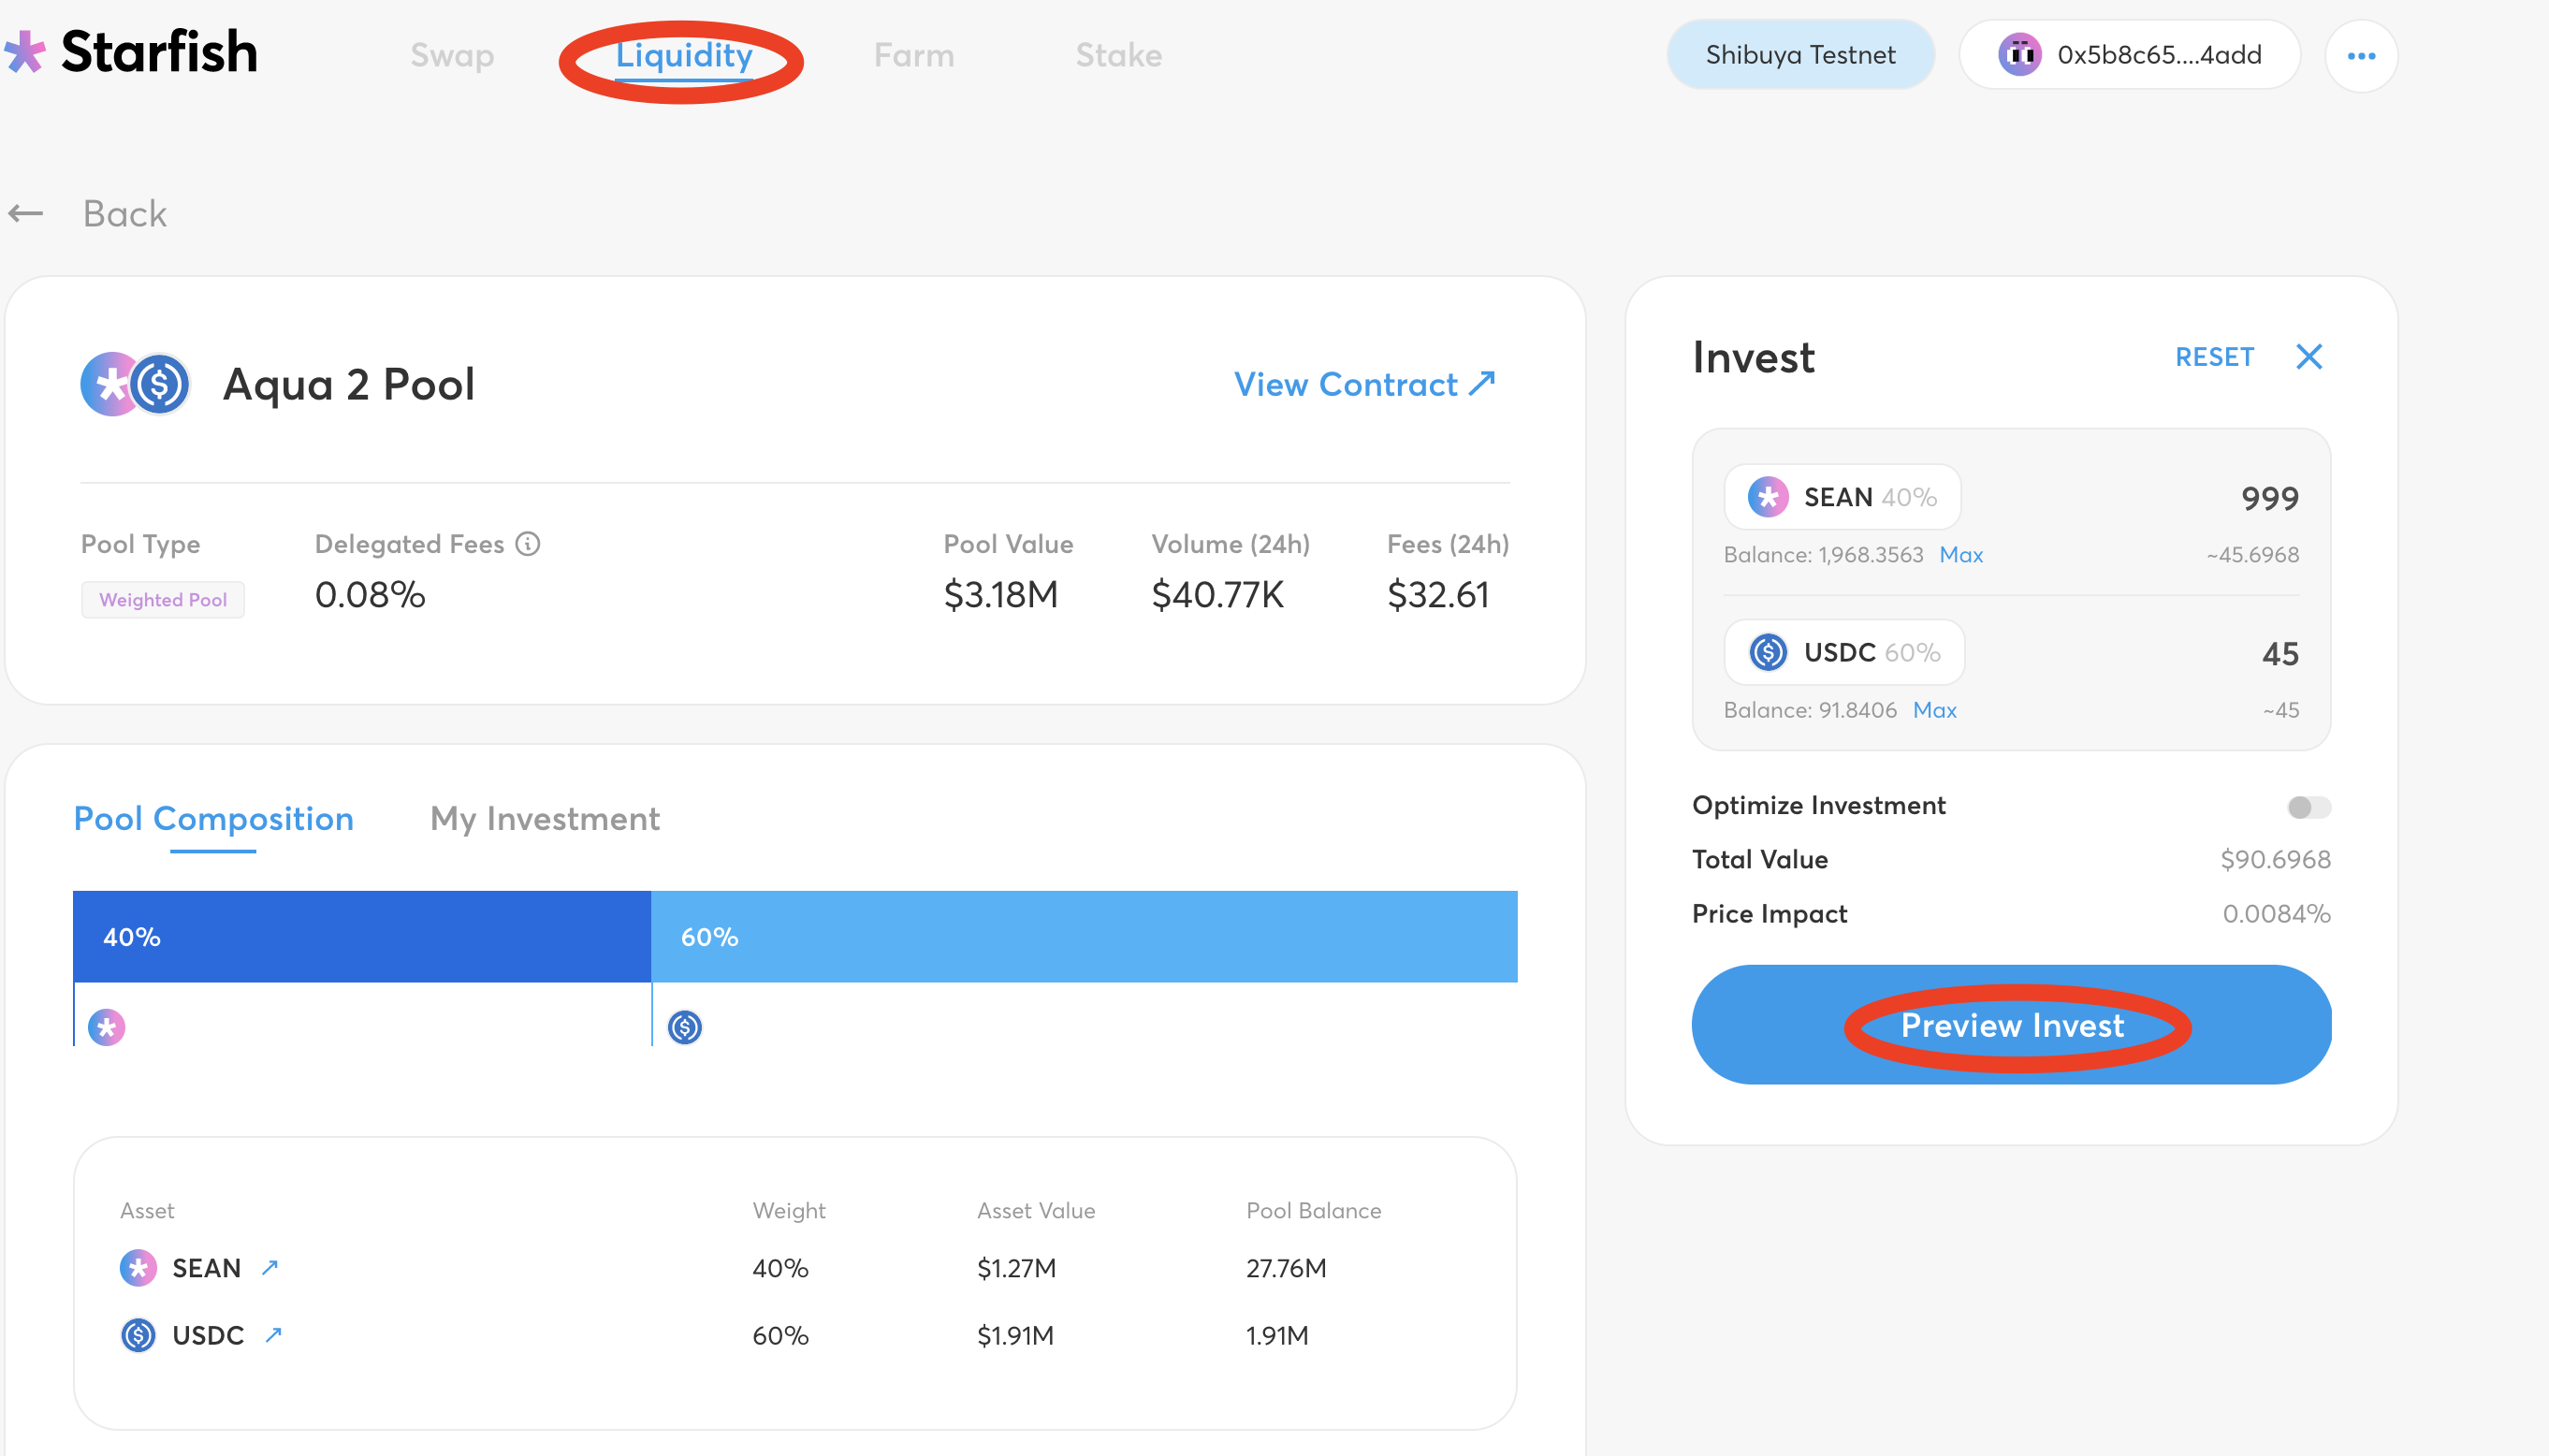Click the Delegated Fees info icon
Screen dimensions: 2549x1456
[x=528, y=544]
